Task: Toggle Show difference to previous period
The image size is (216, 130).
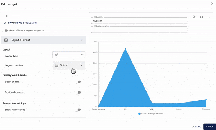Action: coord(5,31)
